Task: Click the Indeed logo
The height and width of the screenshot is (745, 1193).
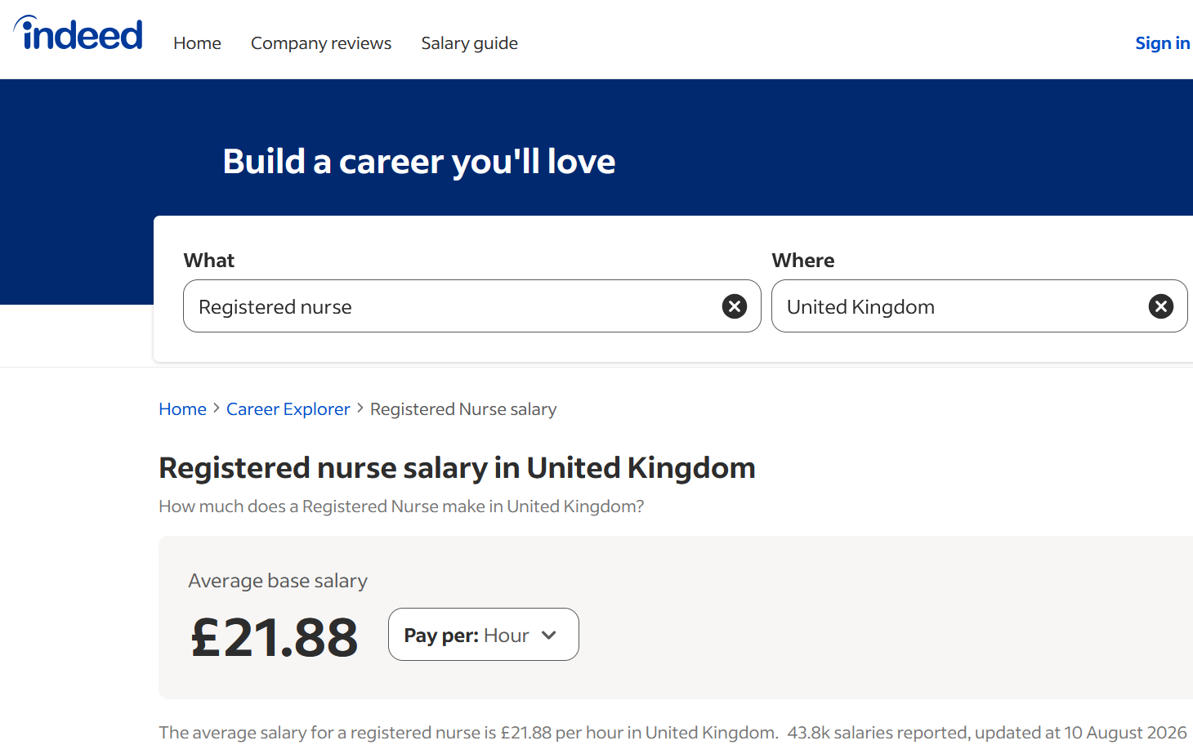Action: [x=78, y=33]
